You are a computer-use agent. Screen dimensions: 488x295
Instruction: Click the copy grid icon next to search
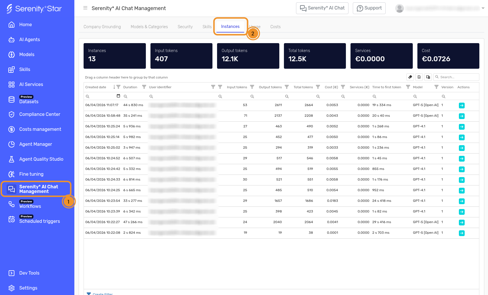tap(428, 77)
